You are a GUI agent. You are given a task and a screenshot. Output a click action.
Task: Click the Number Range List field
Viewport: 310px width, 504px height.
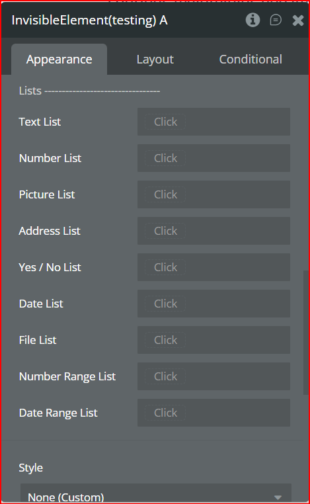213,376
